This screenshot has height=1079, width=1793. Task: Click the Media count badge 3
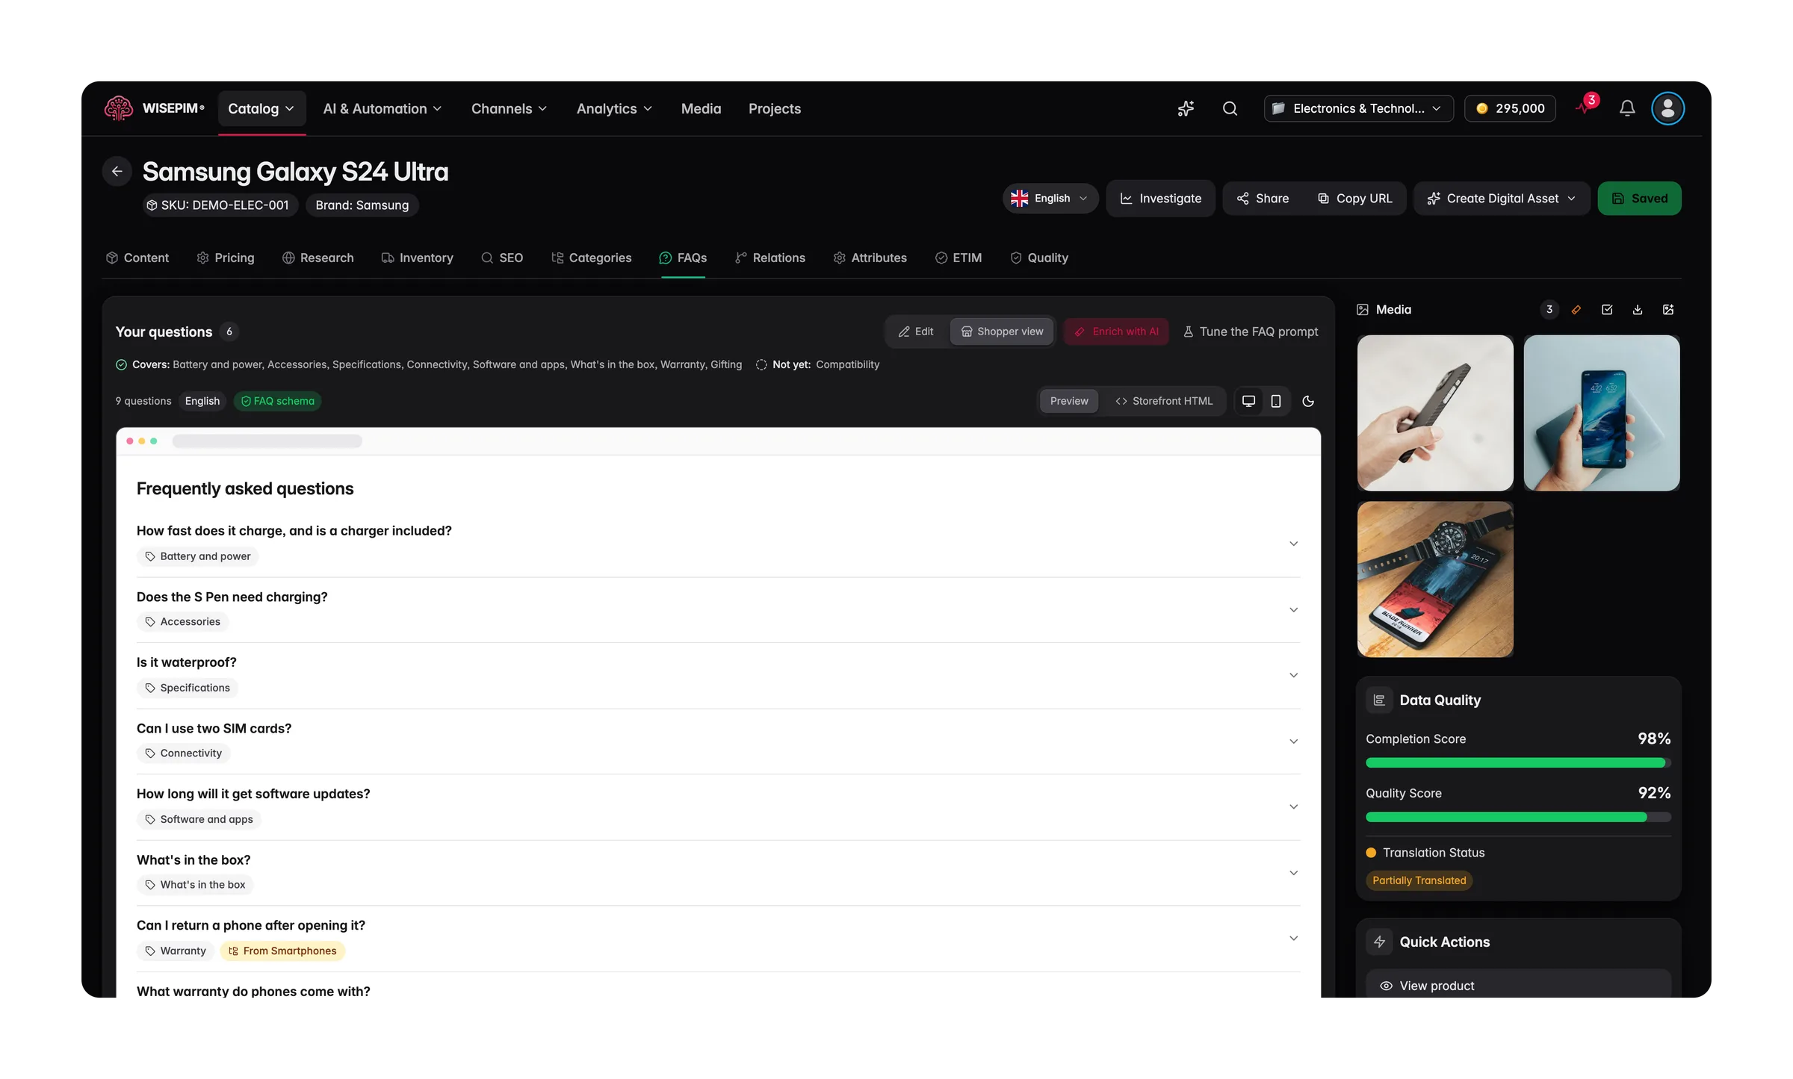[x=1549, y=310]
